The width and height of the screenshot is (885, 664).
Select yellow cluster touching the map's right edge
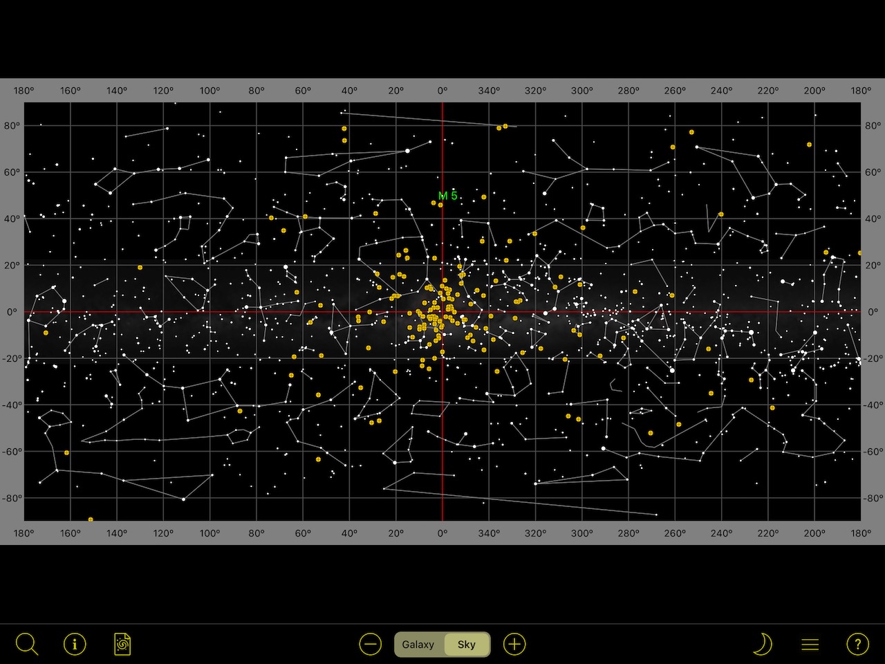(859, 253)
